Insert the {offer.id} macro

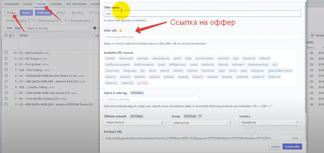265,59
